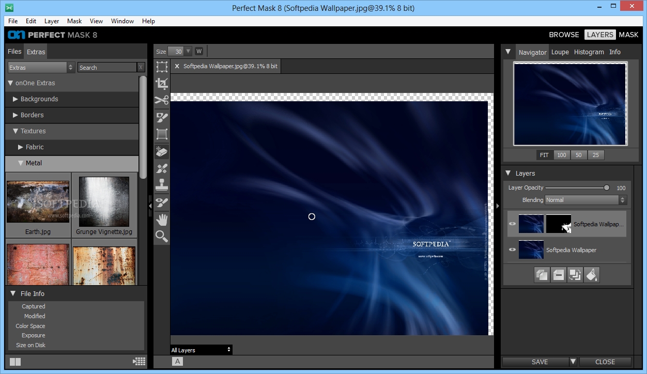Open the Window menu
Image resolution: width=647 pixels, height=374 pixels.
click(x=122, y=21)
